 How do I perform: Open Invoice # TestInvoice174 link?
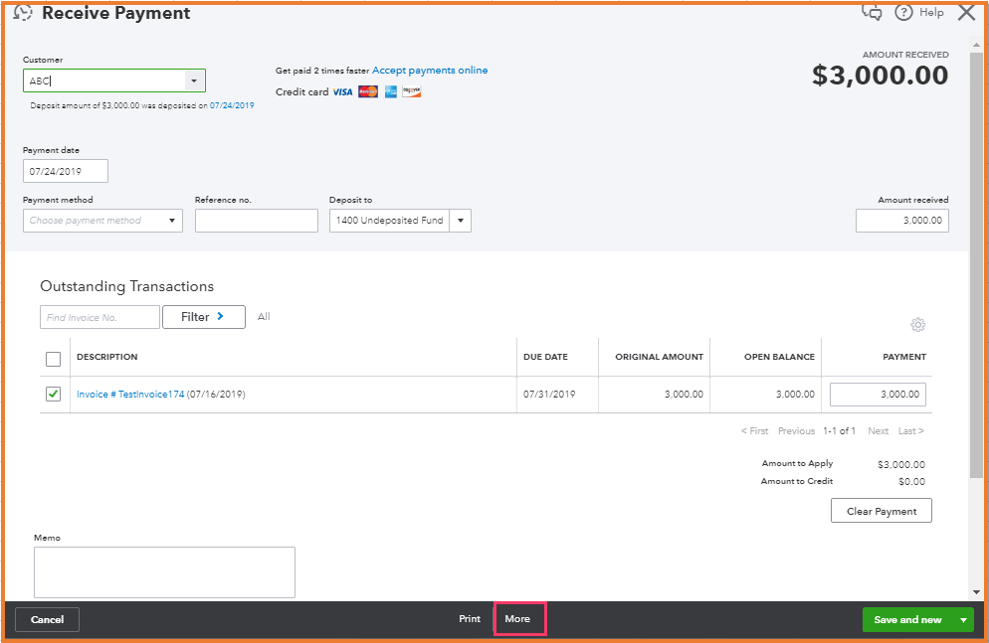click(130, 395)
